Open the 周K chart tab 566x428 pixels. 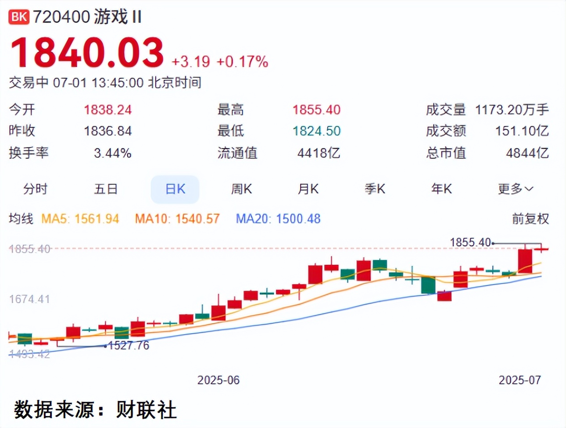point(241,189)
